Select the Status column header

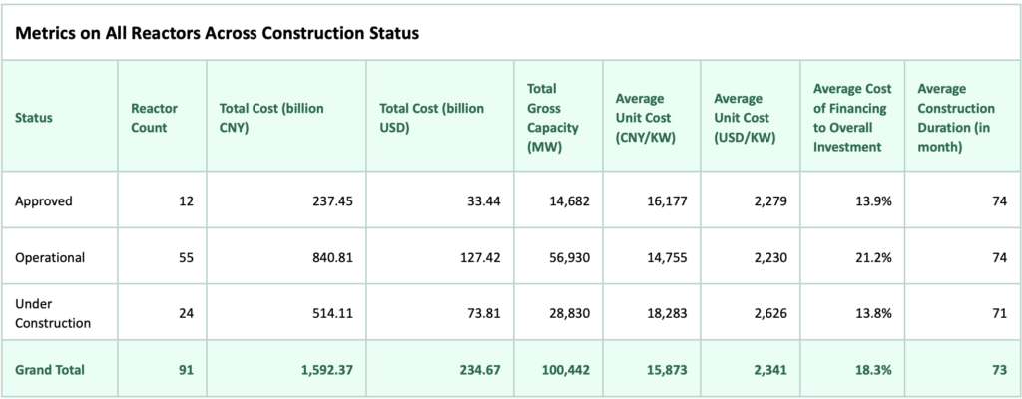click(34, 118)
